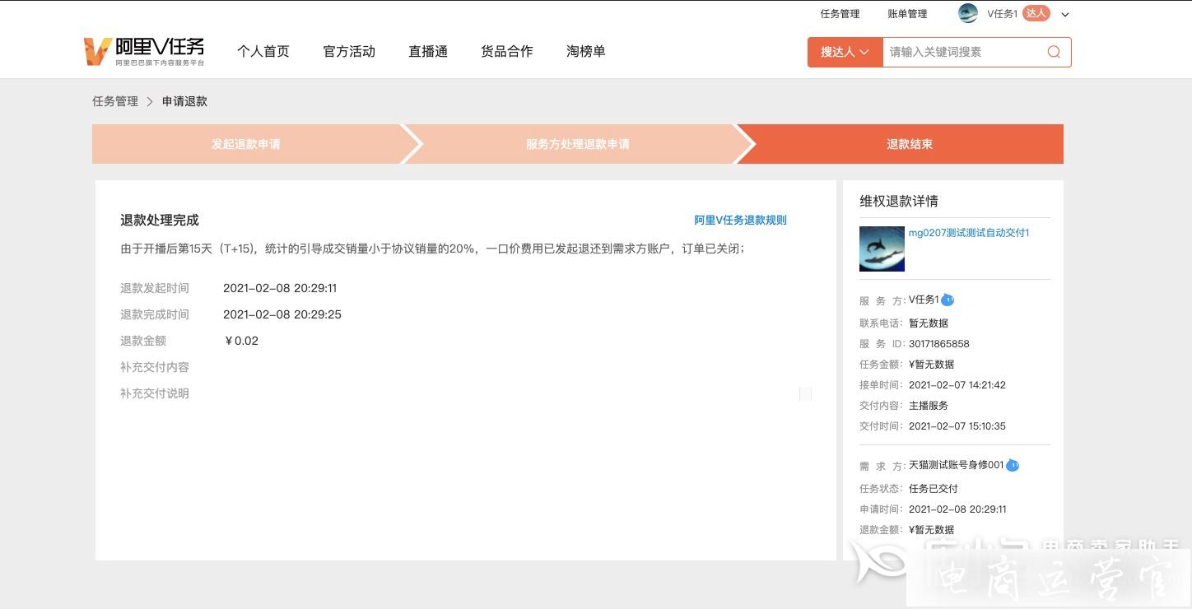The height and width of the screenshot is (609, 1192).
Task: Click the 达人 badge
Action: (x=1036, y=13)
